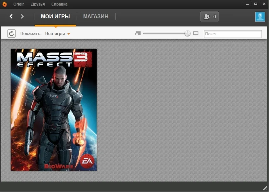Click the friends counter showing 0
This screenshot has height=192, width=269.
point(209,16)
